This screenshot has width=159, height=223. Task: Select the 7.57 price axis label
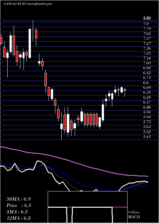(147, 39)
